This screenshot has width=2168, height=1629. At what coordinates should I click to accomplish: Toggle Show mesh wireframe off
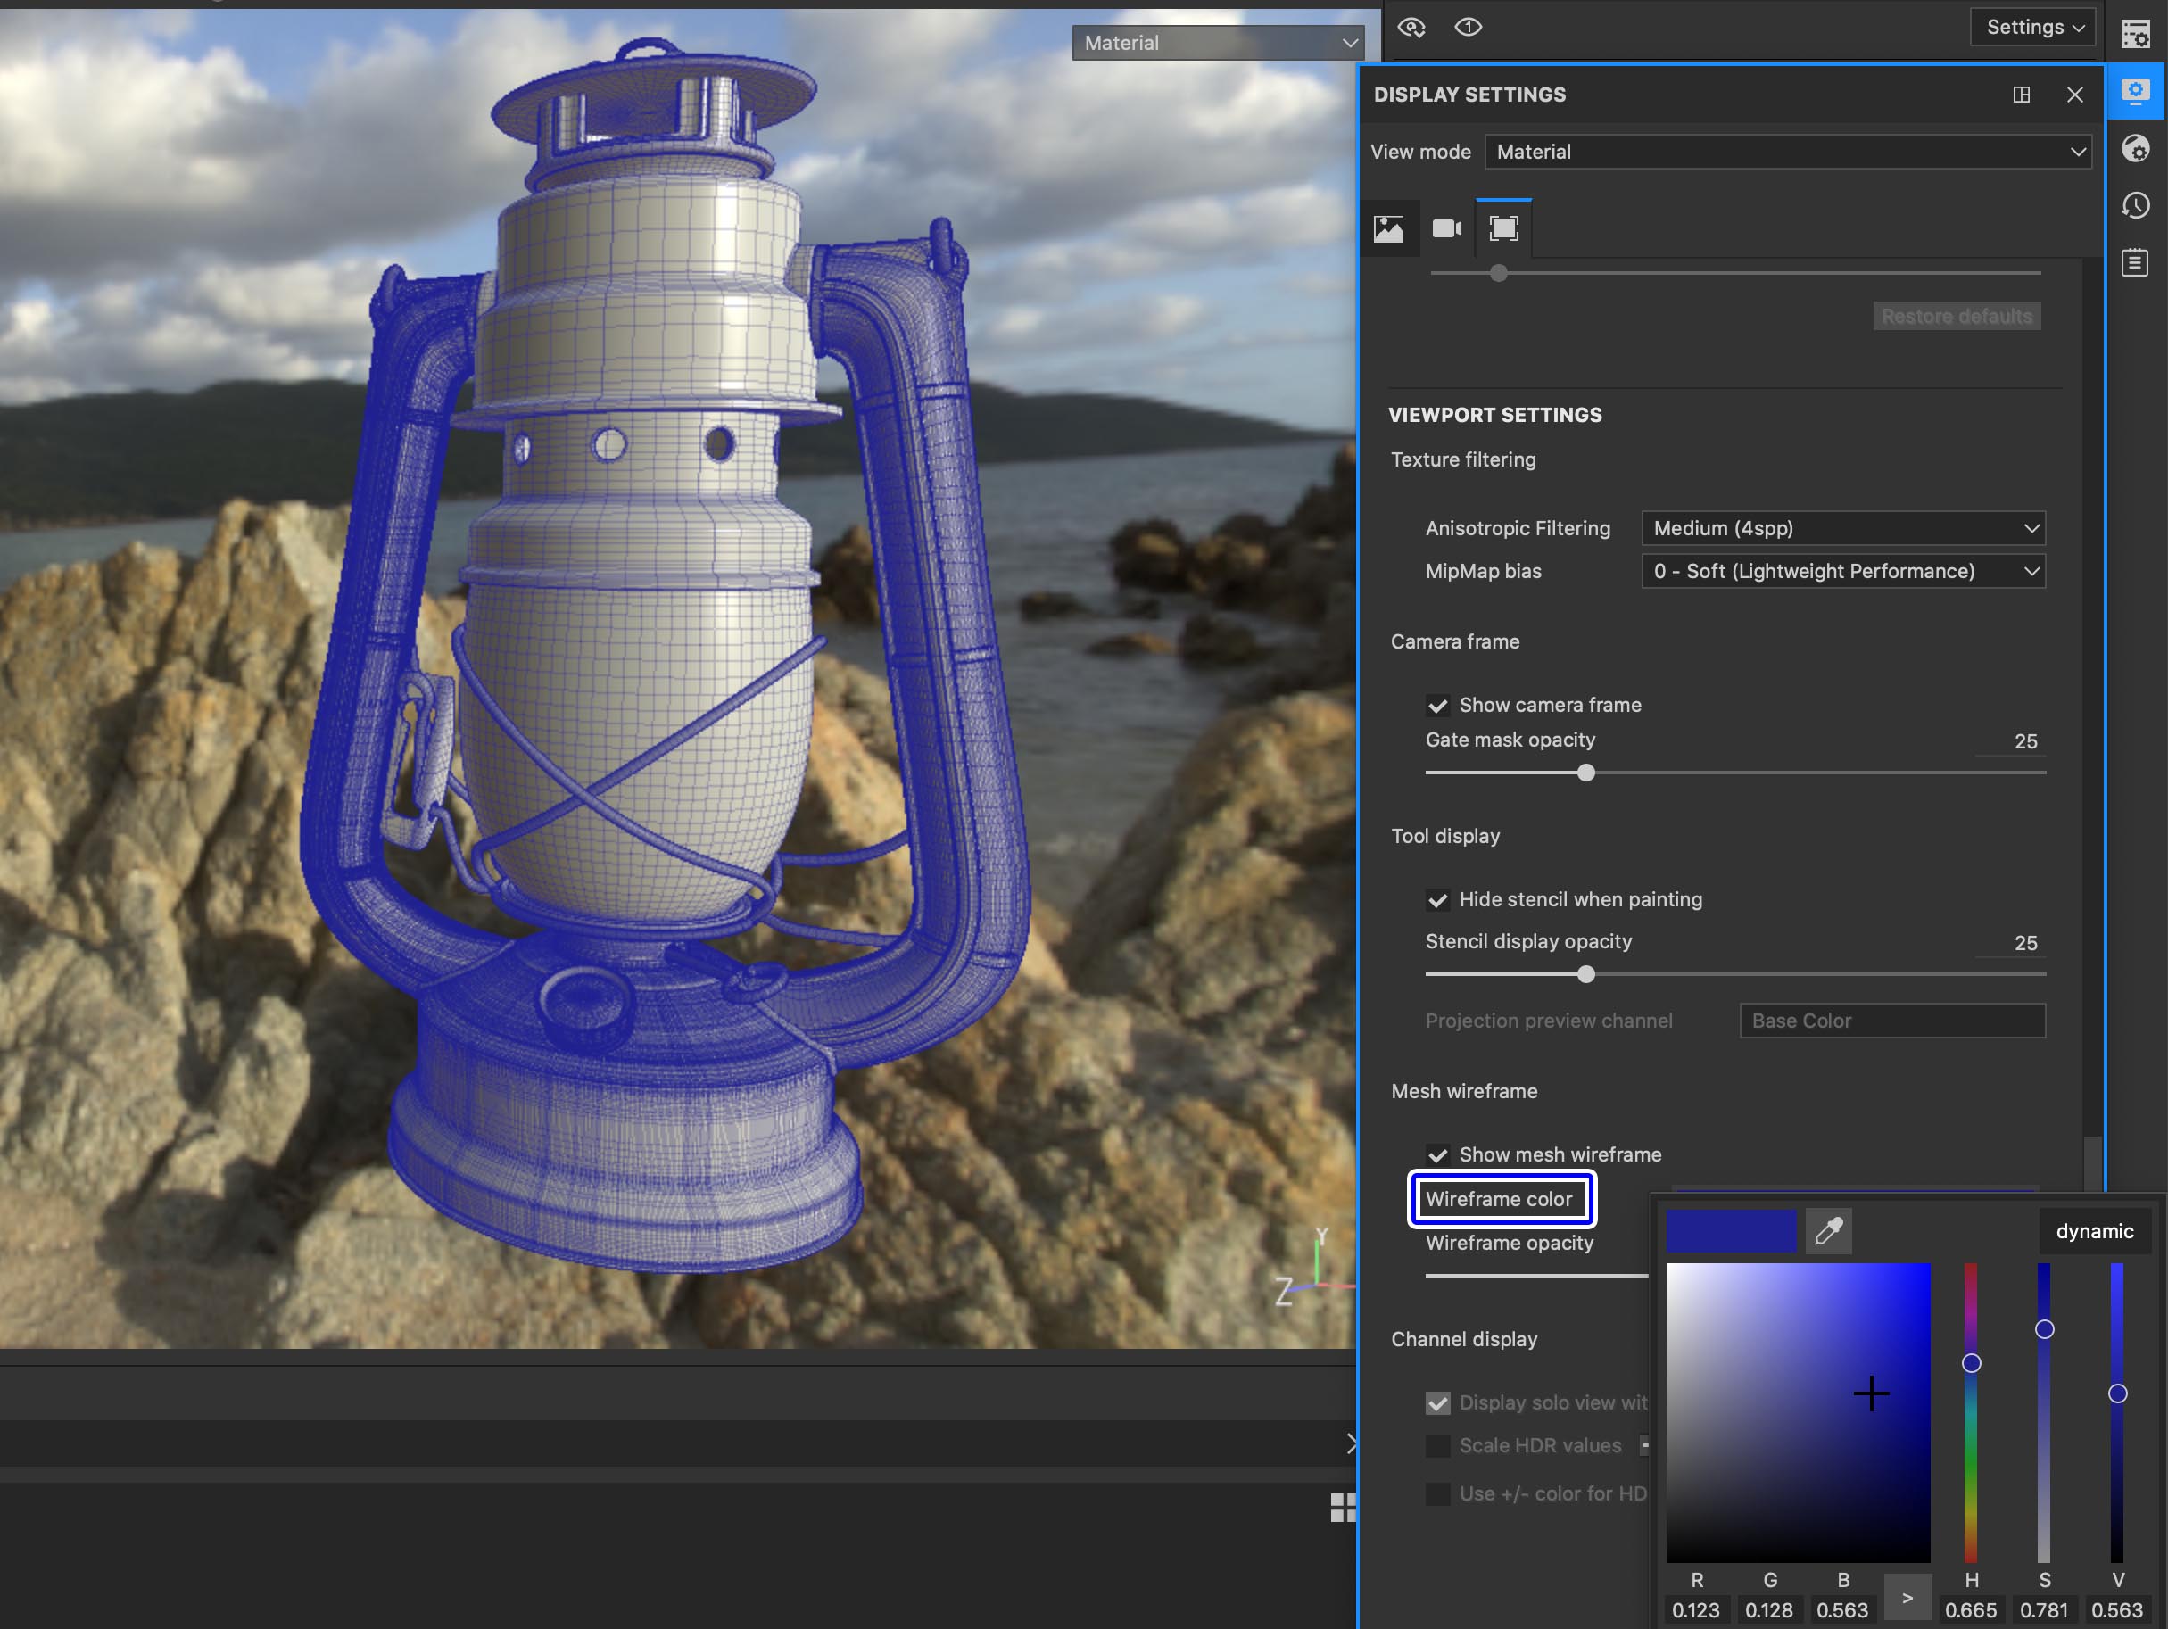[x=1438, y=1154]
